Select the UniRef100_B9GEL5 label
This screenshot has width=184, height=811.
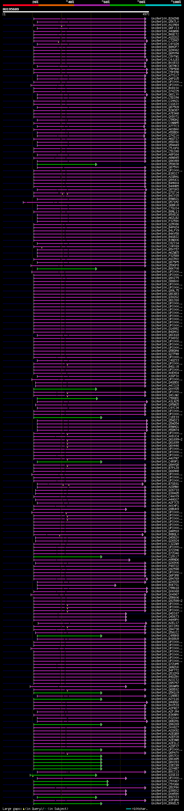[x=165, y=804]
